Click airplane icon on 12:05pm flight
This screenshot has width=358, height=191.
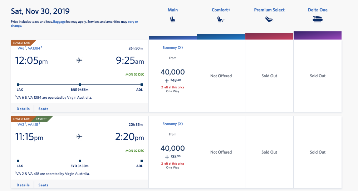[79, 61]
